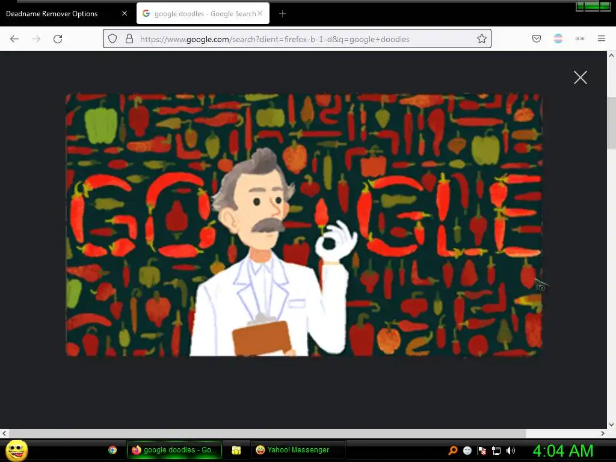This screenshot has width=616, height=462.
Task: Select the Firefox google doodles taskbar button
Action: click(x=174, y=450)
